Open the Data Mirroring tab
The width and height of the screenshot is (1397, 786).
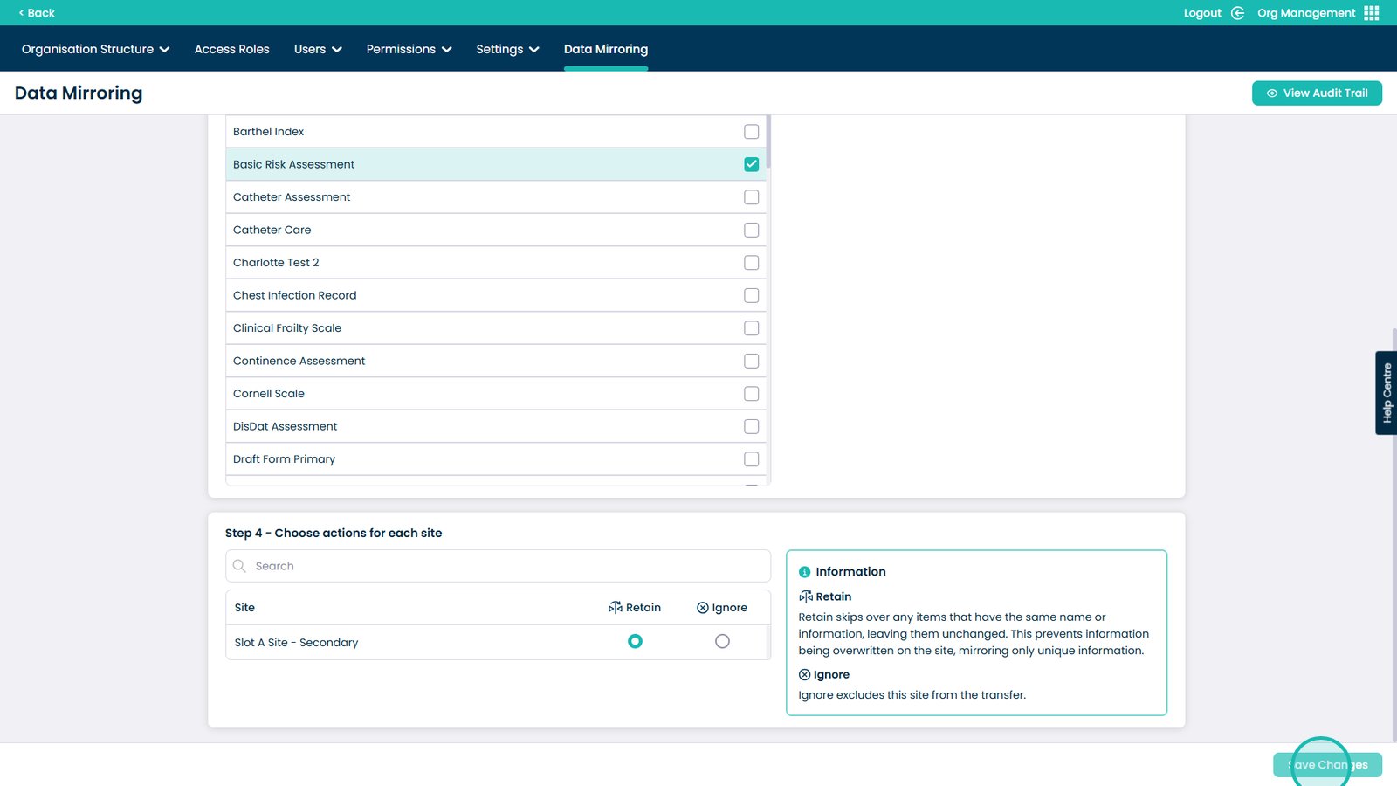(x=605, y=49)
